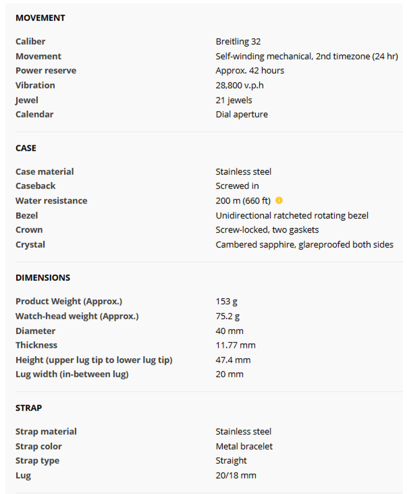Click the yellow info icon beside water resistance

(279, 201)
